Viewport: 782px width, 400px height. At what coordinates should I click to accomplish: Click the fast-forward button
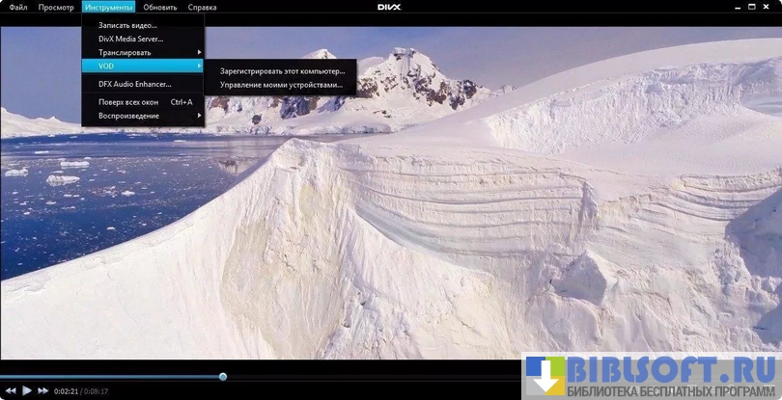pos(42,390)
